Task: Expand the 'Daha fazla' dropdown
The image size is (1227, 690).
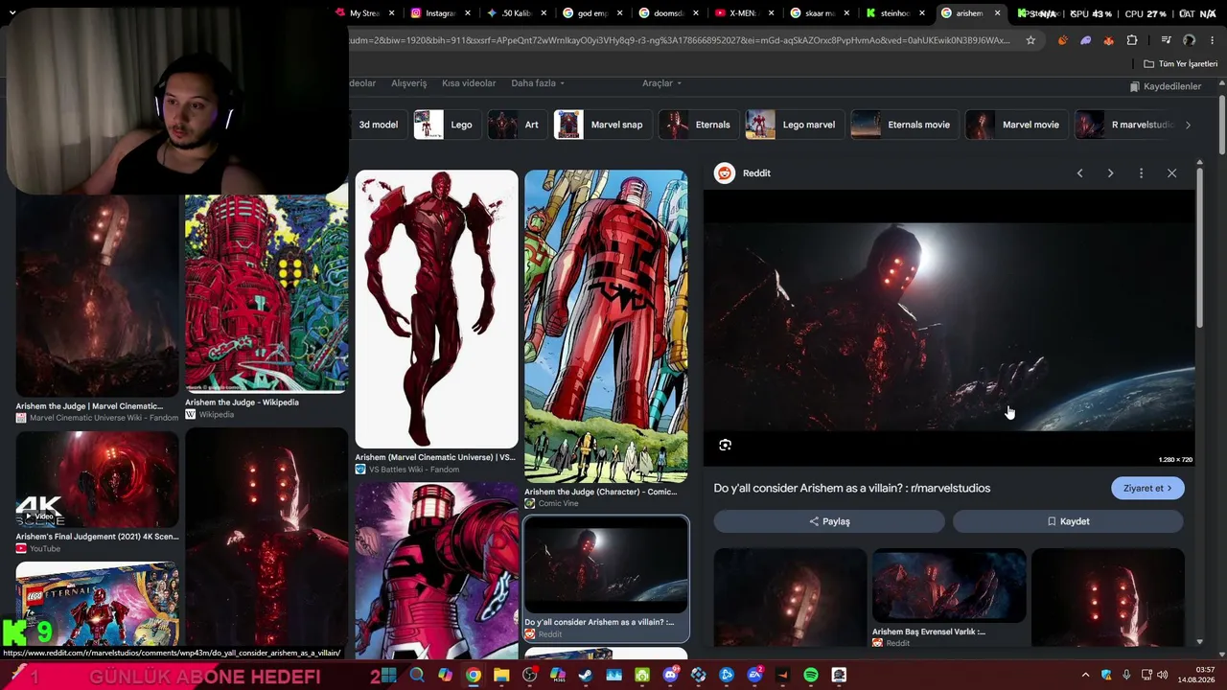Action: 538,83
